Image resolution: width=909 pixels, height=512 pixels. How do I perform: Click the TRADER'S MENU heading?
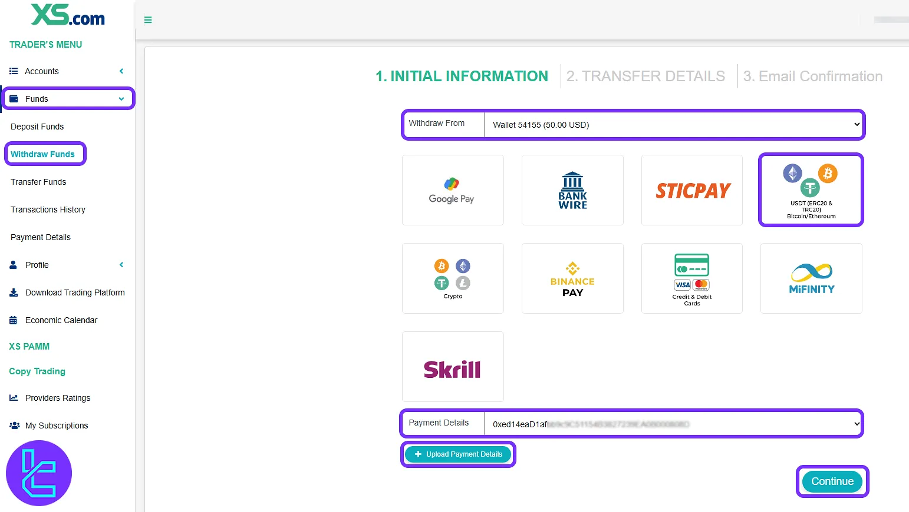coord(46,45)
